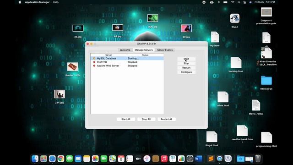The width and height of the screenshot is (293, 165).
Task: Click the ProFTPD red status icon
Action: pos(94,62)
